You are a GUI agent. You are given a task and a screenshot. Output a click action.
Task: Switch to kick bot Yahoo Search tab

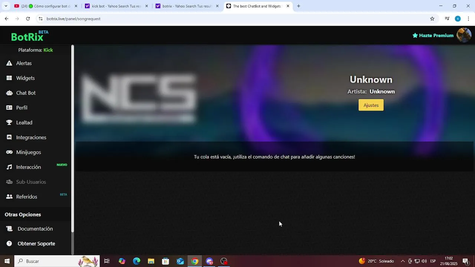pos(116,6)
